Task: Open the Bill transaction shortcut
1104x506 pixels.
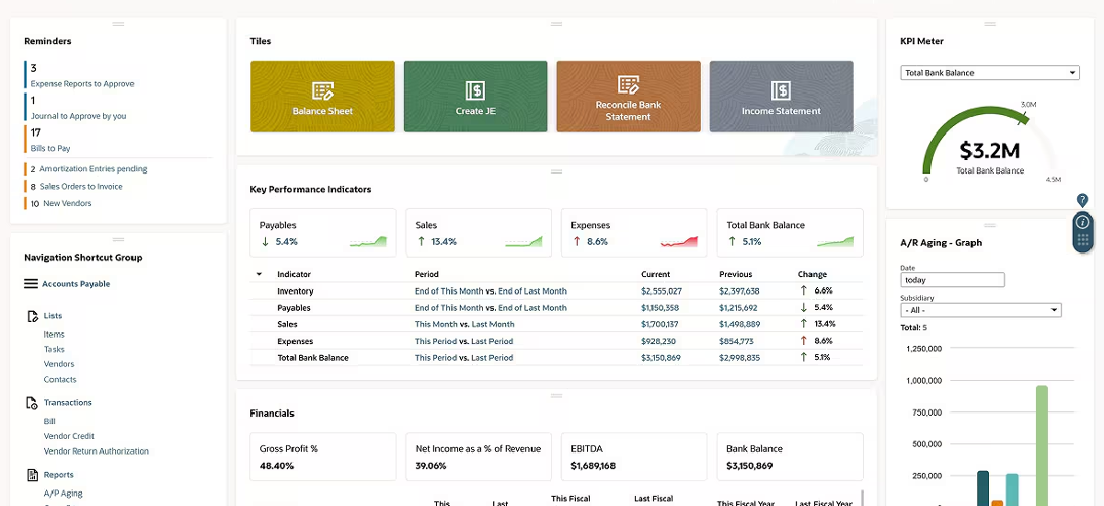Action: (x=50, y=421)
